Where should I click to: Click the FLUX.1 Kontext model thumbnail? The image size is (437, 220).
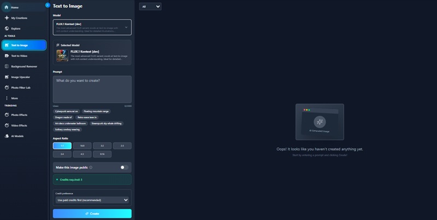pos(62,56)
